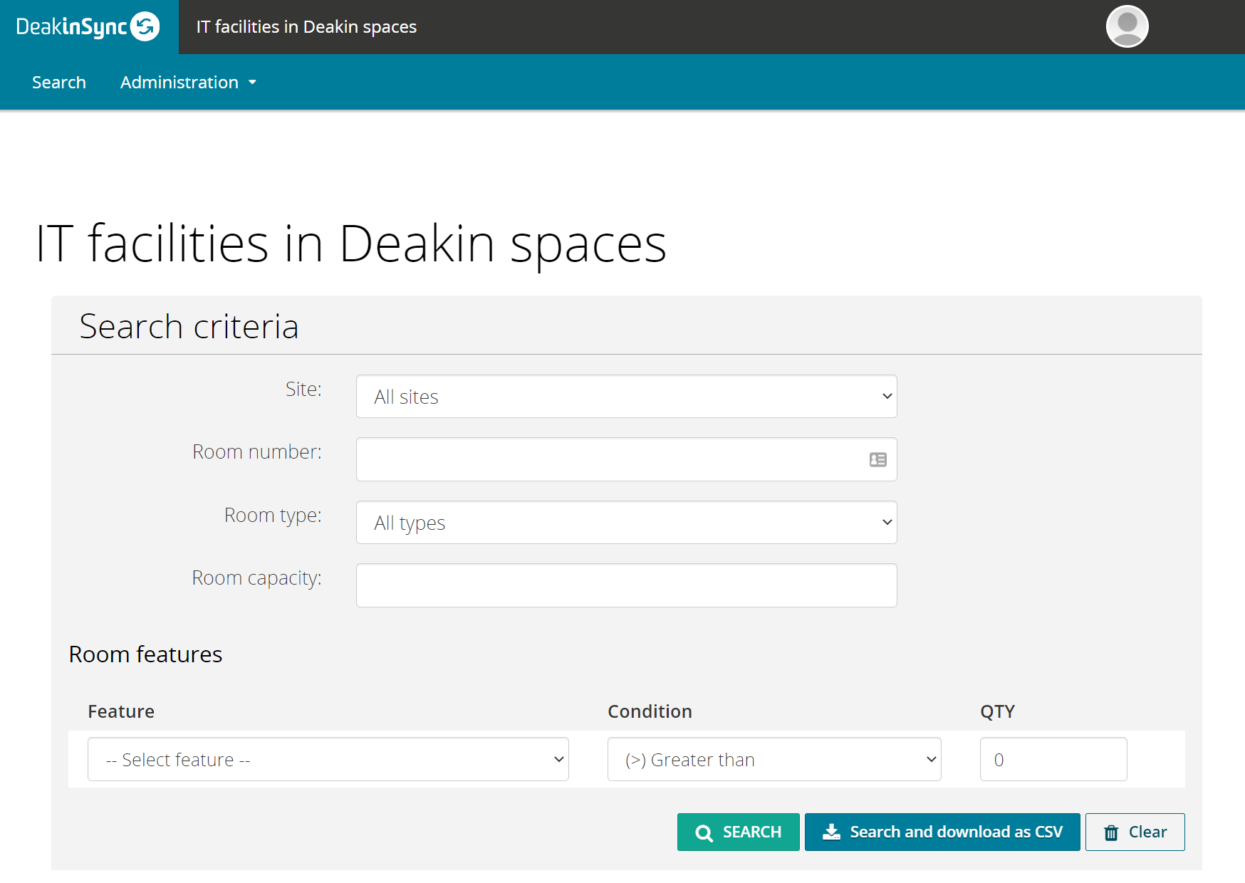The image size is (1245, 883).
Task: Click the 'QTY' column header
Action: coord(997,711)
